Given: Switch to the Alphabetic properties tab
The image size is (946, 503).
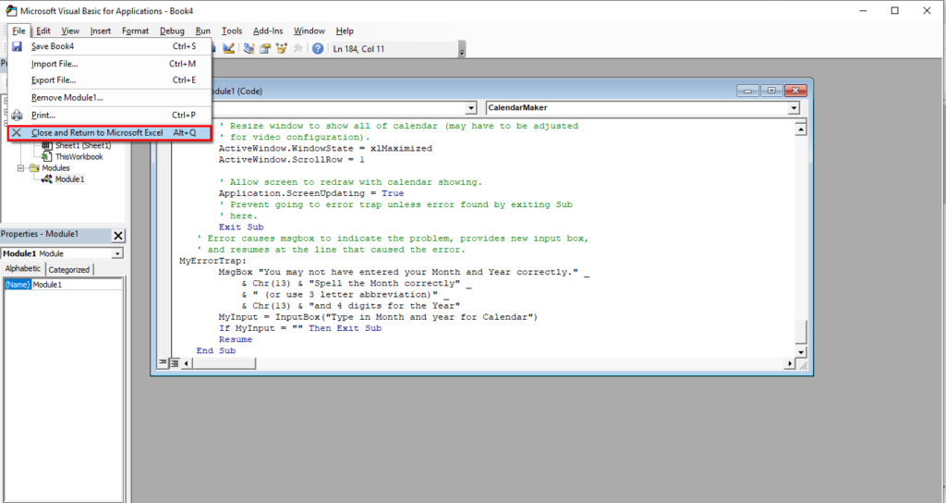Looking at the screenshot, I should click(23, 270).
